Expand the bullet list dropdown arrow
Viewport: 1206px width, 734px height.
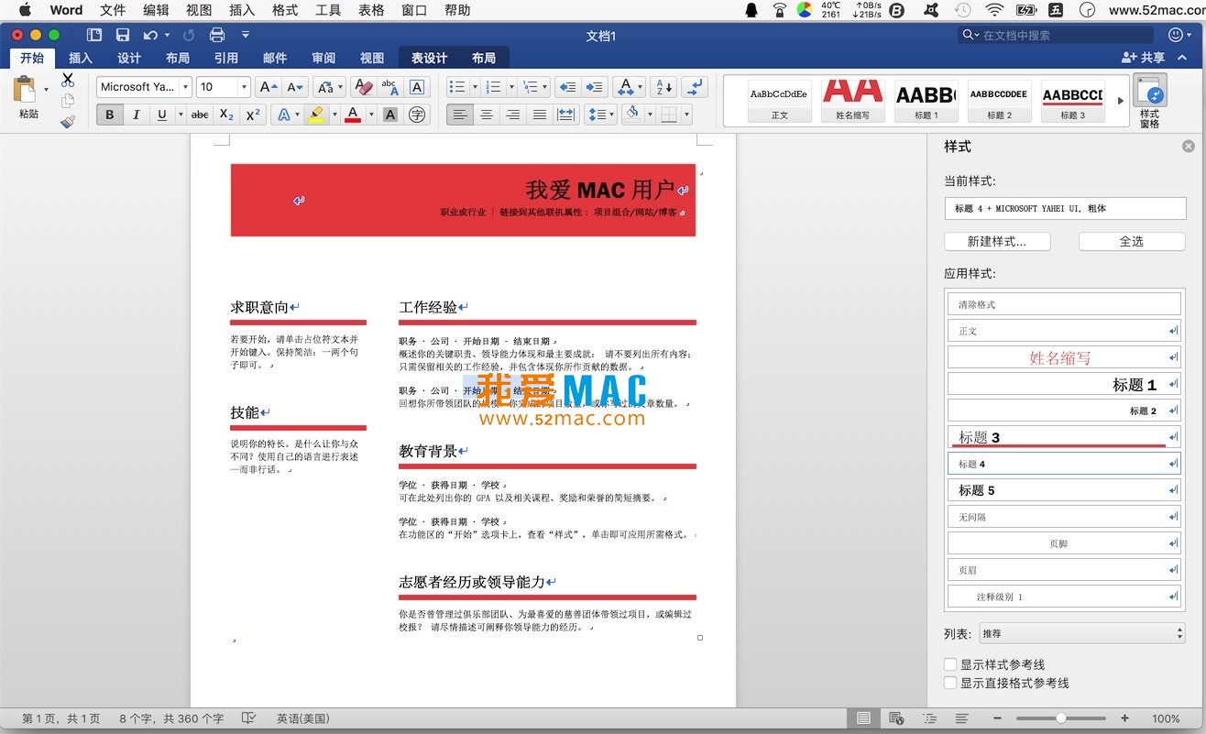click(473, 87)
